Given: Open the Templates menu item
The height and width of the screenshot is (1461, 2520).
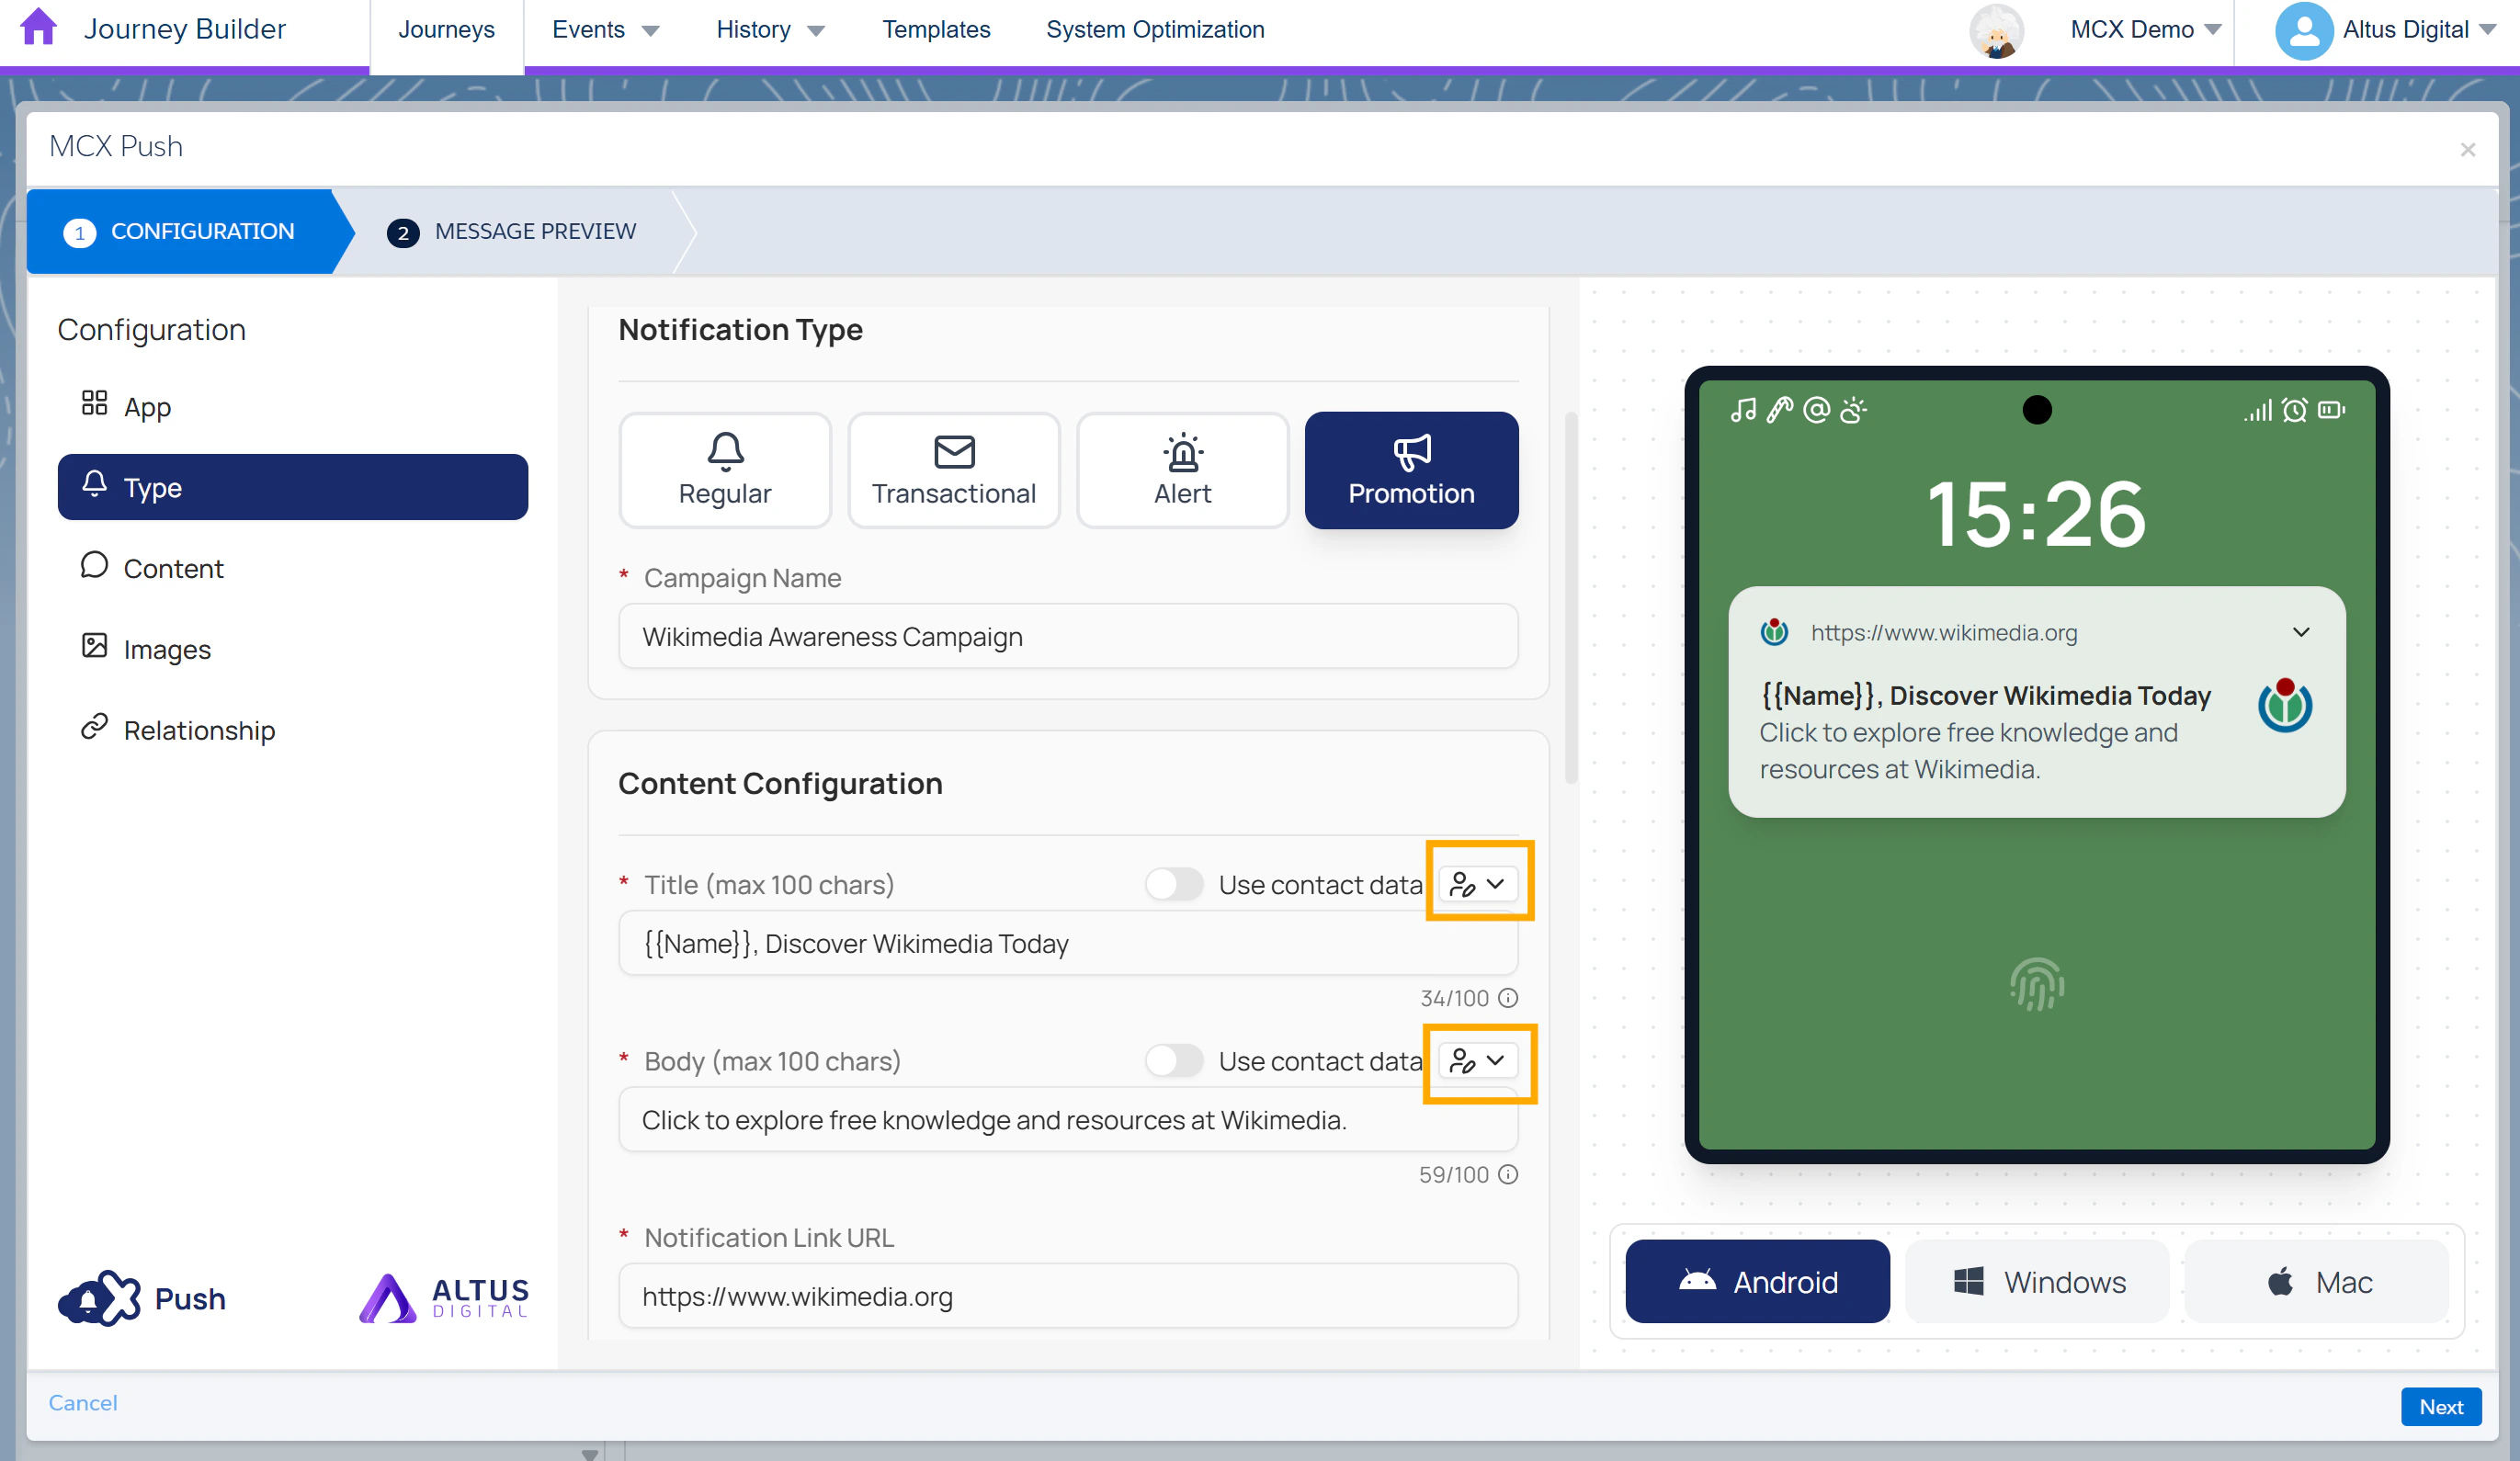Looking at the screenshot, I should pyautogui.click(x=936, y=30).
